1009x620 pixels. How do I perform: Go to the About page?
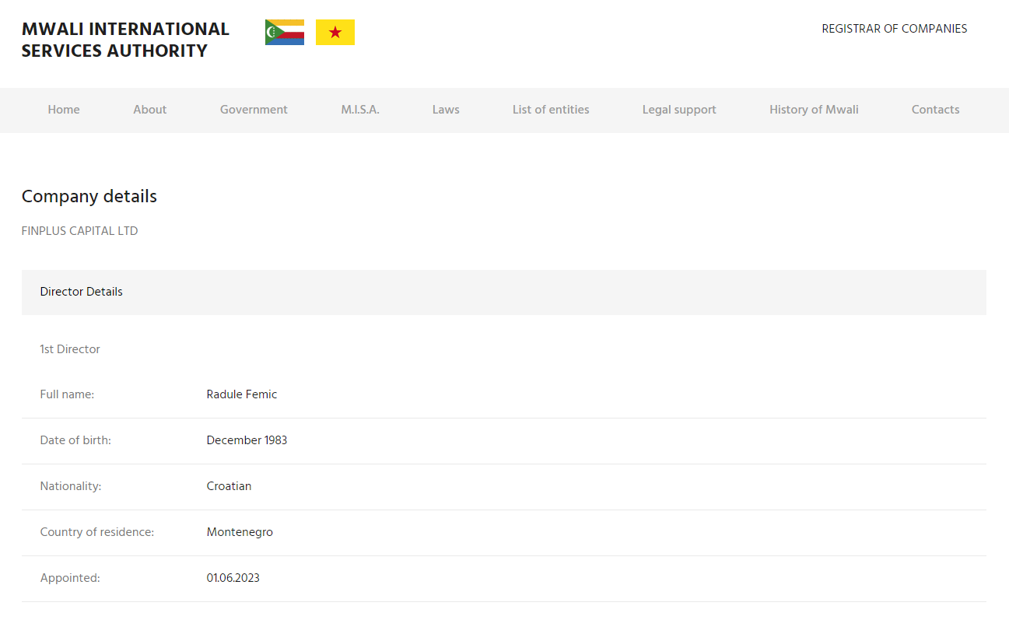150,110
